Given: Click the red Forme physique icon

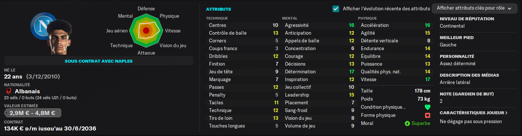Looking at the screenshot, I should (427, 115).
